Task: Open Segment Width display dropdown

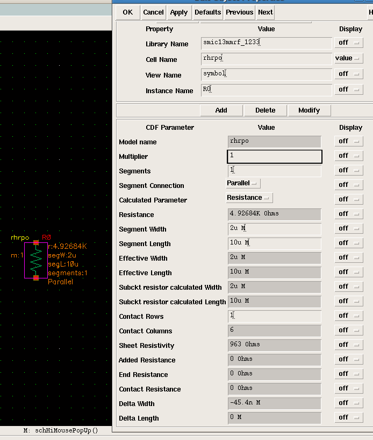Action: tap(349, 228)
